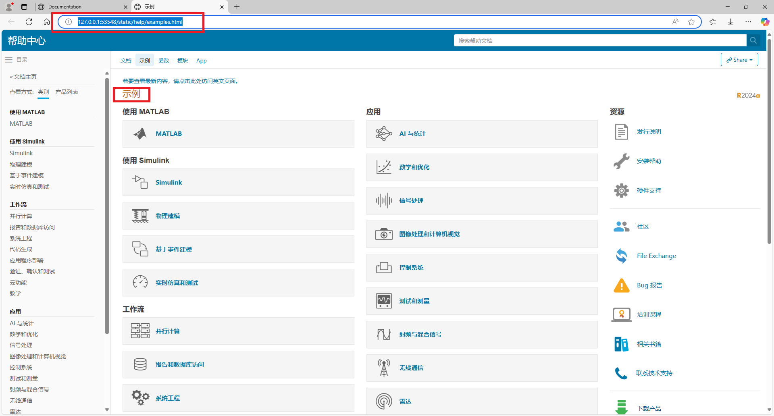Image resolution: width=774 pixels, height=416 pixels.
Task: Click the 发行说明 document icon
Action: [x=621, y=132]
